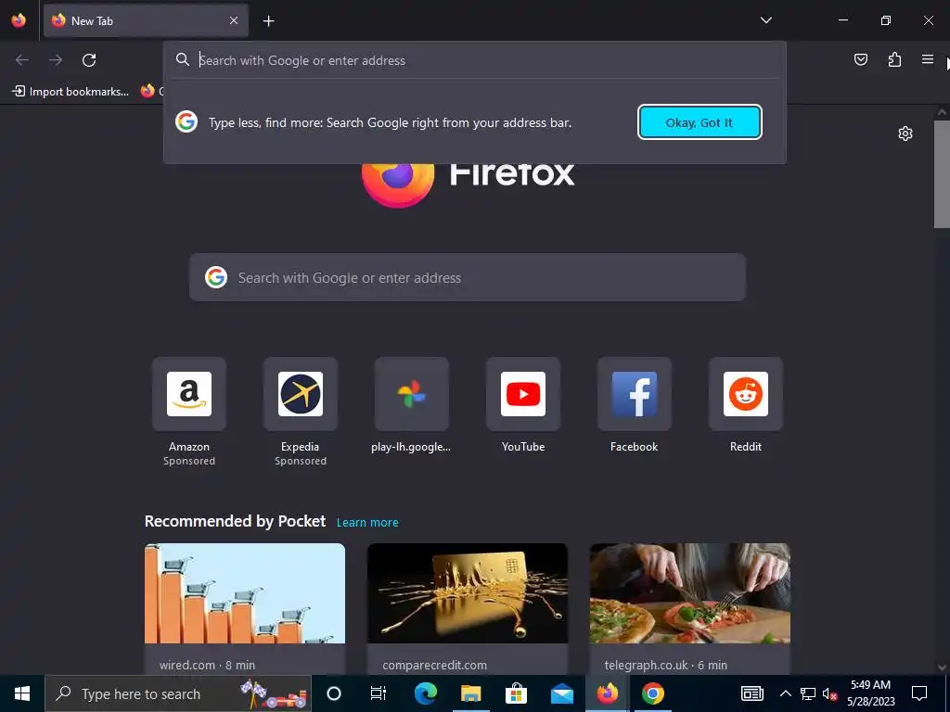
Task: Open Windows notification center icon
Action: pos(919,693)
